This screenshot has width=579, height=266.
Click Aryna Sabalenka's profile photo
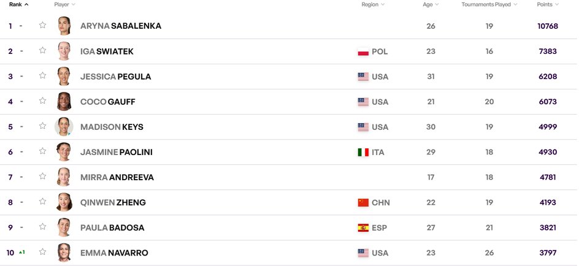pos(64,26)
